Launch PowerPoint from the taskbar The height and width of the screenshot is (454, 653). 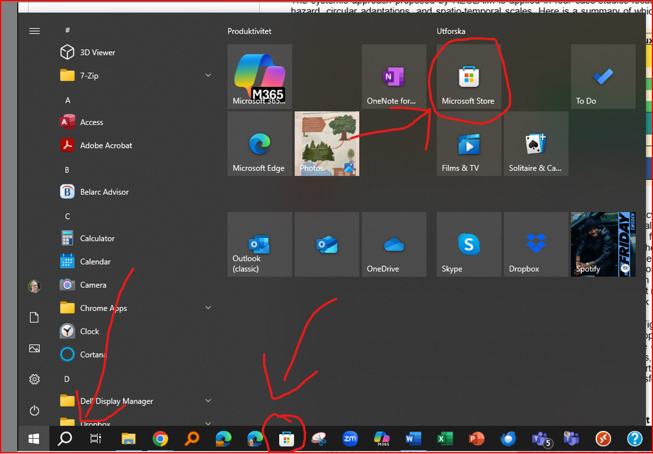tap(476, 439)
